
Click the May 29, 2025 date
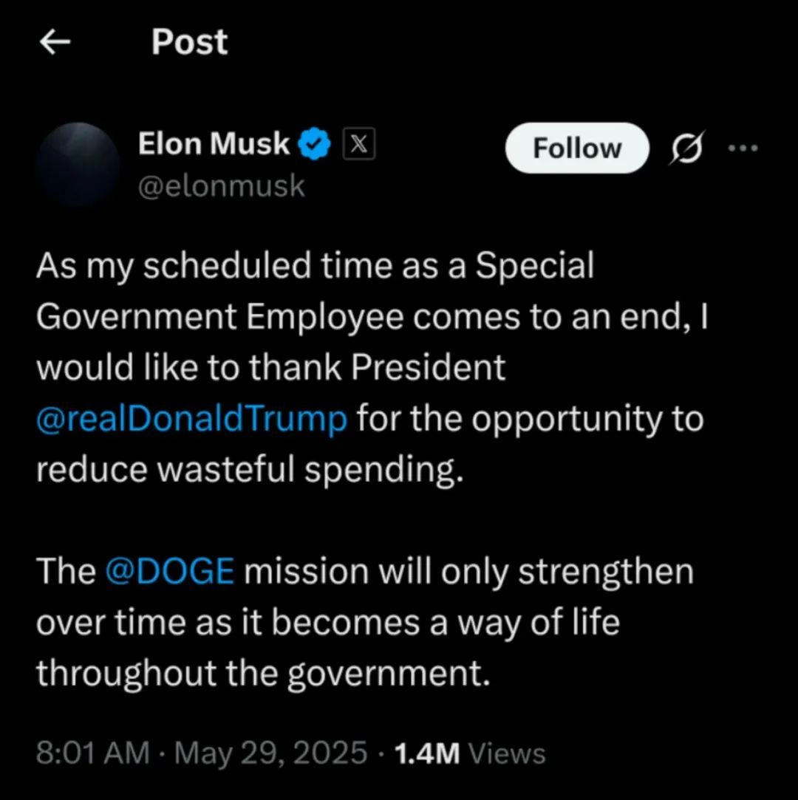[x=270, y=753]
